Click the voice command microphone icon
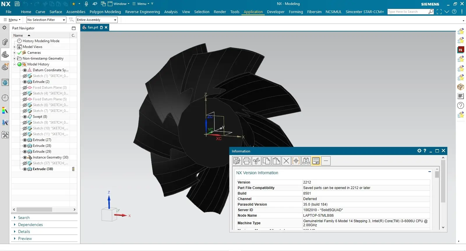 click(86, 4)
